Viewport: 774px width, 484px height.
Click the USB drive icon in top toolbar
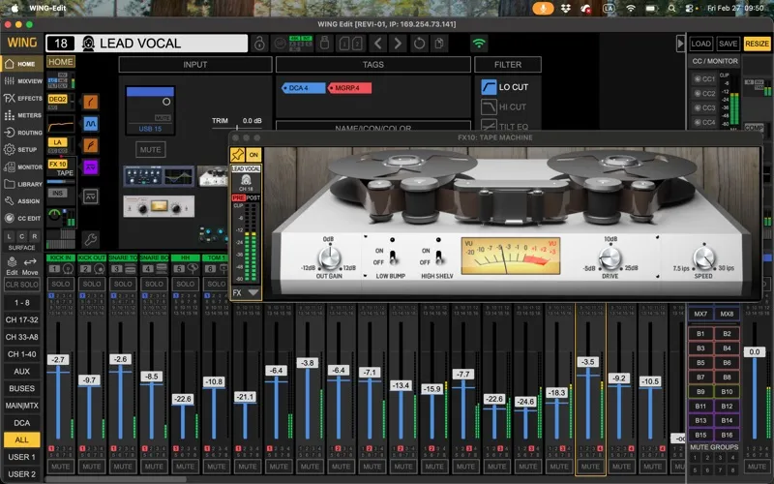(324, 44)
